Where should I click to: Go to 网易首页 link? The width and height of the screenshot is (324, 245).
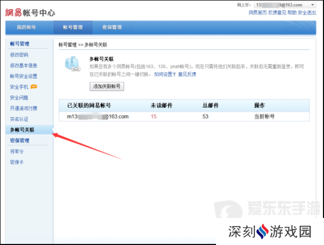tap(258, 12)
